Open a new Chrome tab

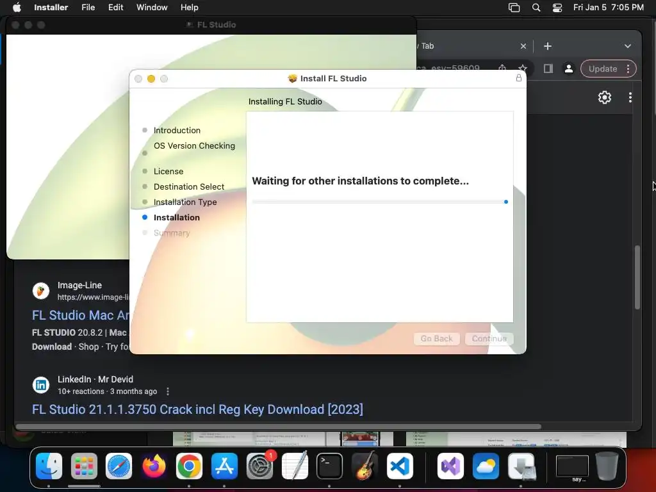point(547,46)
